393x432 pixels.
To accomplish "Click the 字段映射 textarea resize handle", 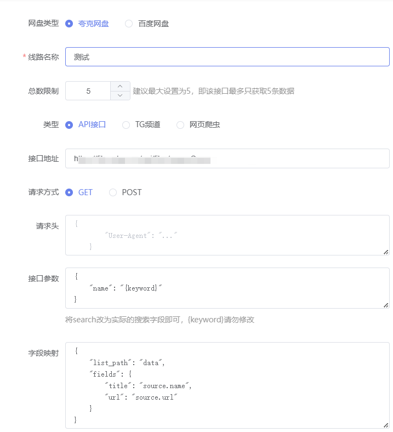I will tap(386, 424).
